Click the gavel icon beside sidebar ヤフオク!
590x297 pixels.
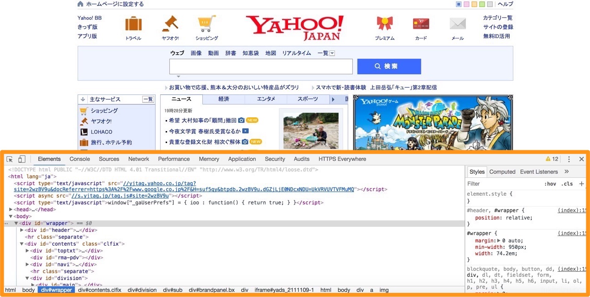click(83, 121)
